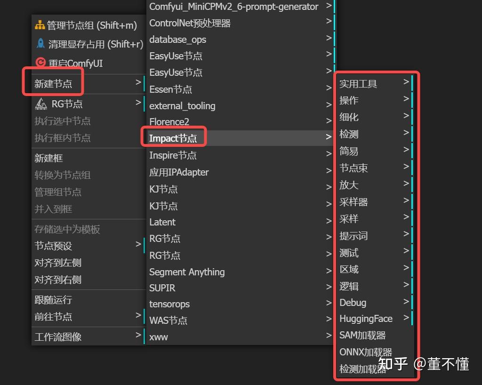Expand the ControlNet预处理器 arrow
Image resolution: width=482 pixels, height=385 pixels.
click(x=329, y=21)
